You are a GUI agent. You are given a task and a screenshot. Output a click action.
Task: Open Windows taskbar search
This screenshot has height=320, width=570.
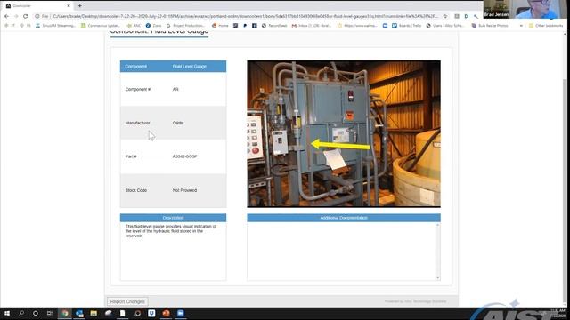tap(21, 313)
